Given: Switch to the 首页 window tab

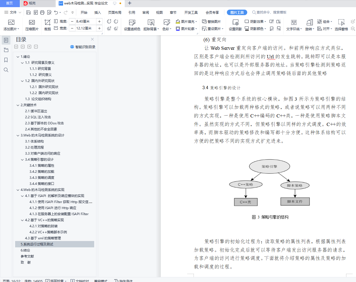Looking at the screenshot, I should click(10, 3).
